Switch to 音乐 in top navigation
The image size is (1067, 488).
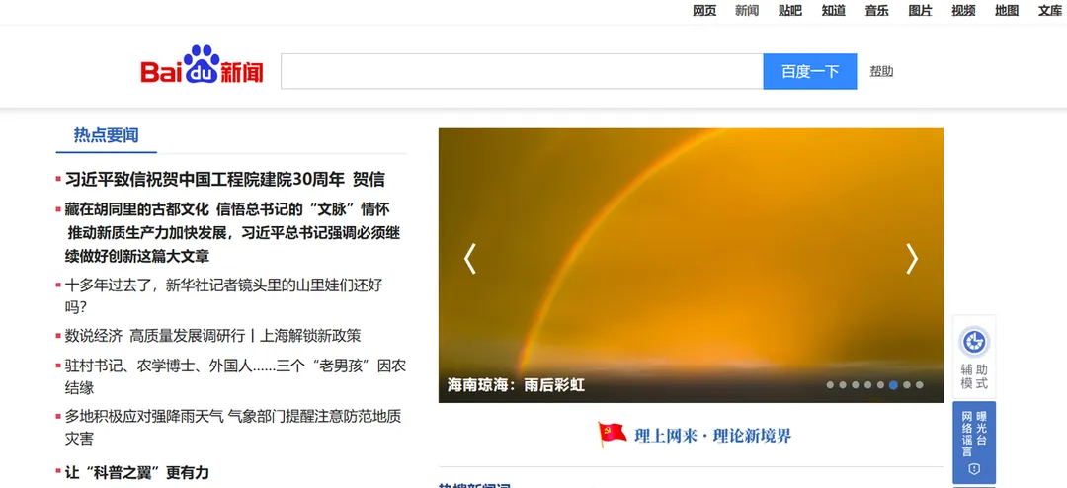(876, 10)
